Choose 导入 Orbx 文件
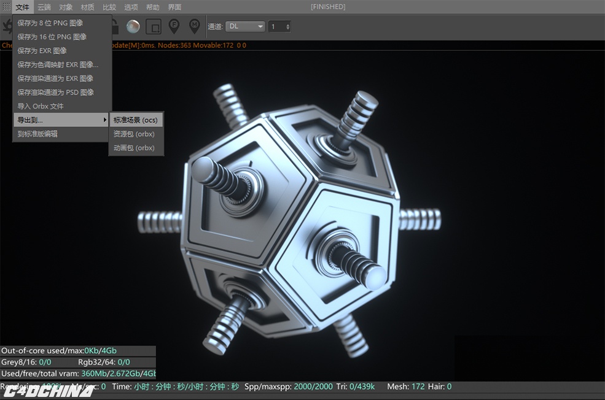This screenshot has height=400, width=605. [62, 106]
